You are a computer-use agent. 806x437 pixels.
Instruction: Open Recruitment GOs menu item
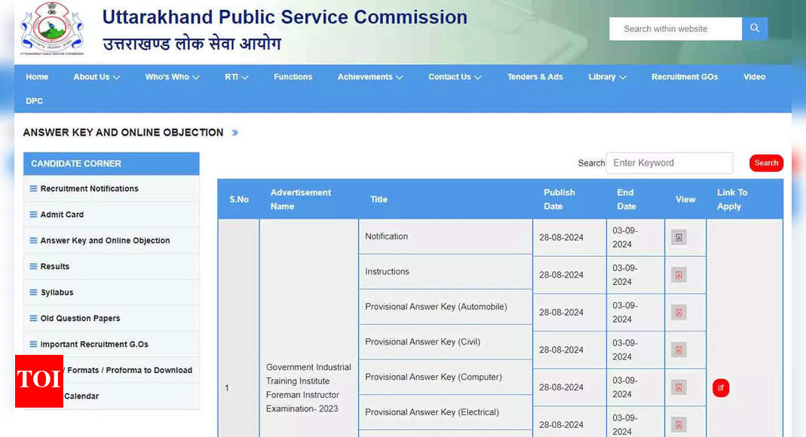pyautogui.click(x=685, y=77)
